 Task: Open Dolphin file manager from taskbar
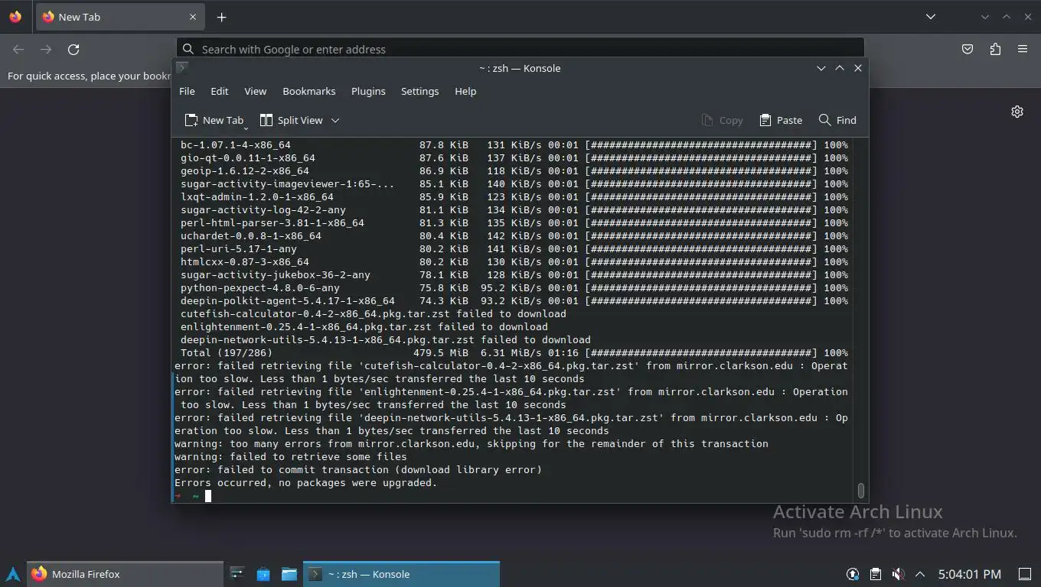tap(289, 574)
